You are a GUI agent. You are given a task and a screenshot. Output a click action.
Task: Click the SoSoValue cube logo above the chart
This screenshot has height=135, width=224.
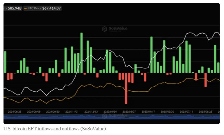pos(105,29)
